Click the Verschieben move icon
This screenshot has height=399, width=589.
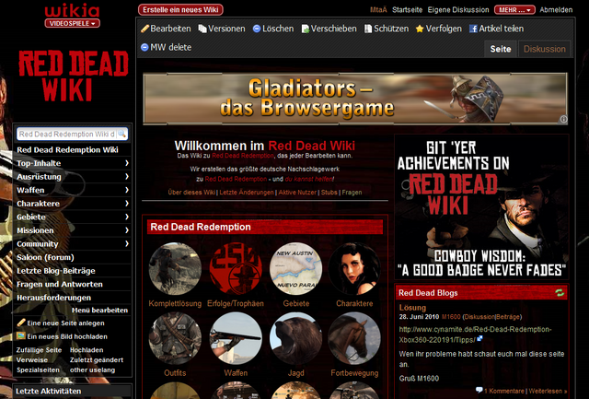pyautogui.click(x=306, y=29)
